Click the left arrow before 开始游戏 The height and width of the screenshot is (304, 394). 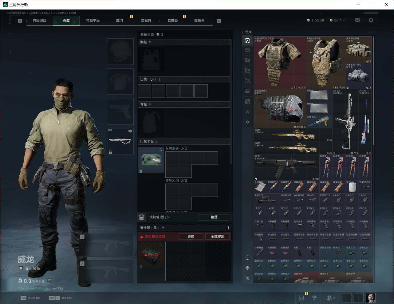click(x=20, y=21)
